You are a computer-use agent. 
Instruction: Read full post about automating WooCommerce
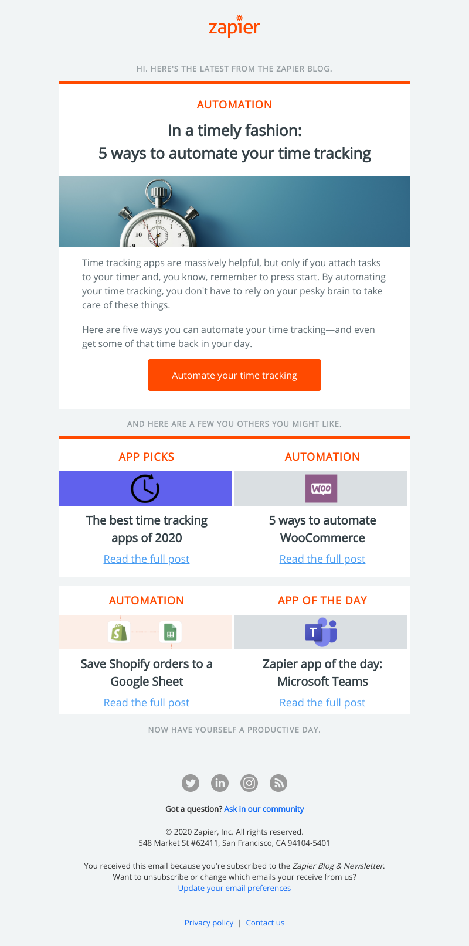click(322, 559)
